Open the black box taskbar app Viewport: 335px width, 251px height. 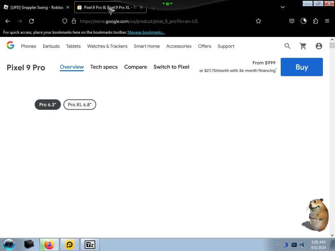click(29, 244)
